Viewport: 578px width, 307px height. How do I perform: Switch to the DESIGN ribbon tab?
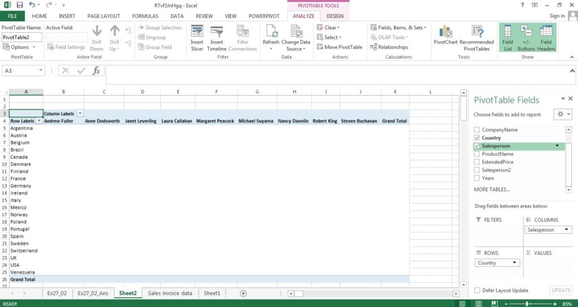[x=335, y=16]
